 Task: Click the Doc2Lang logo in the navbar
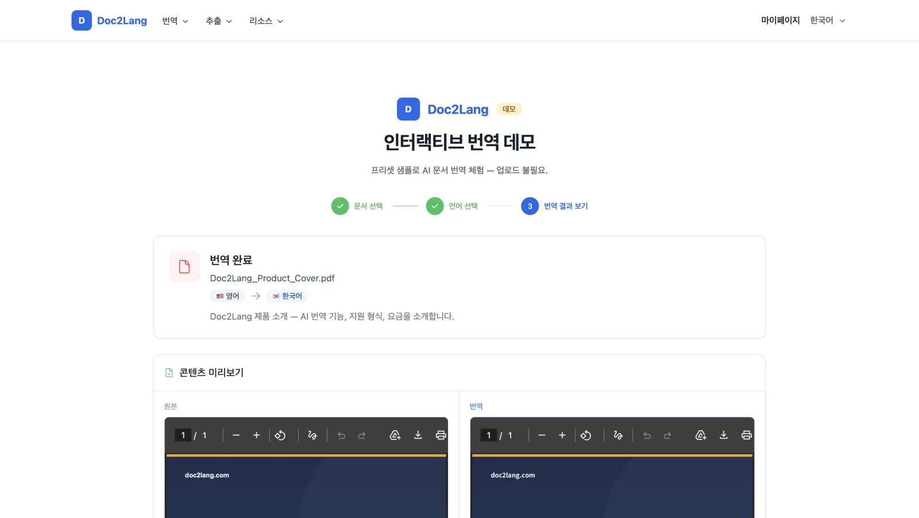coord(109,21)
